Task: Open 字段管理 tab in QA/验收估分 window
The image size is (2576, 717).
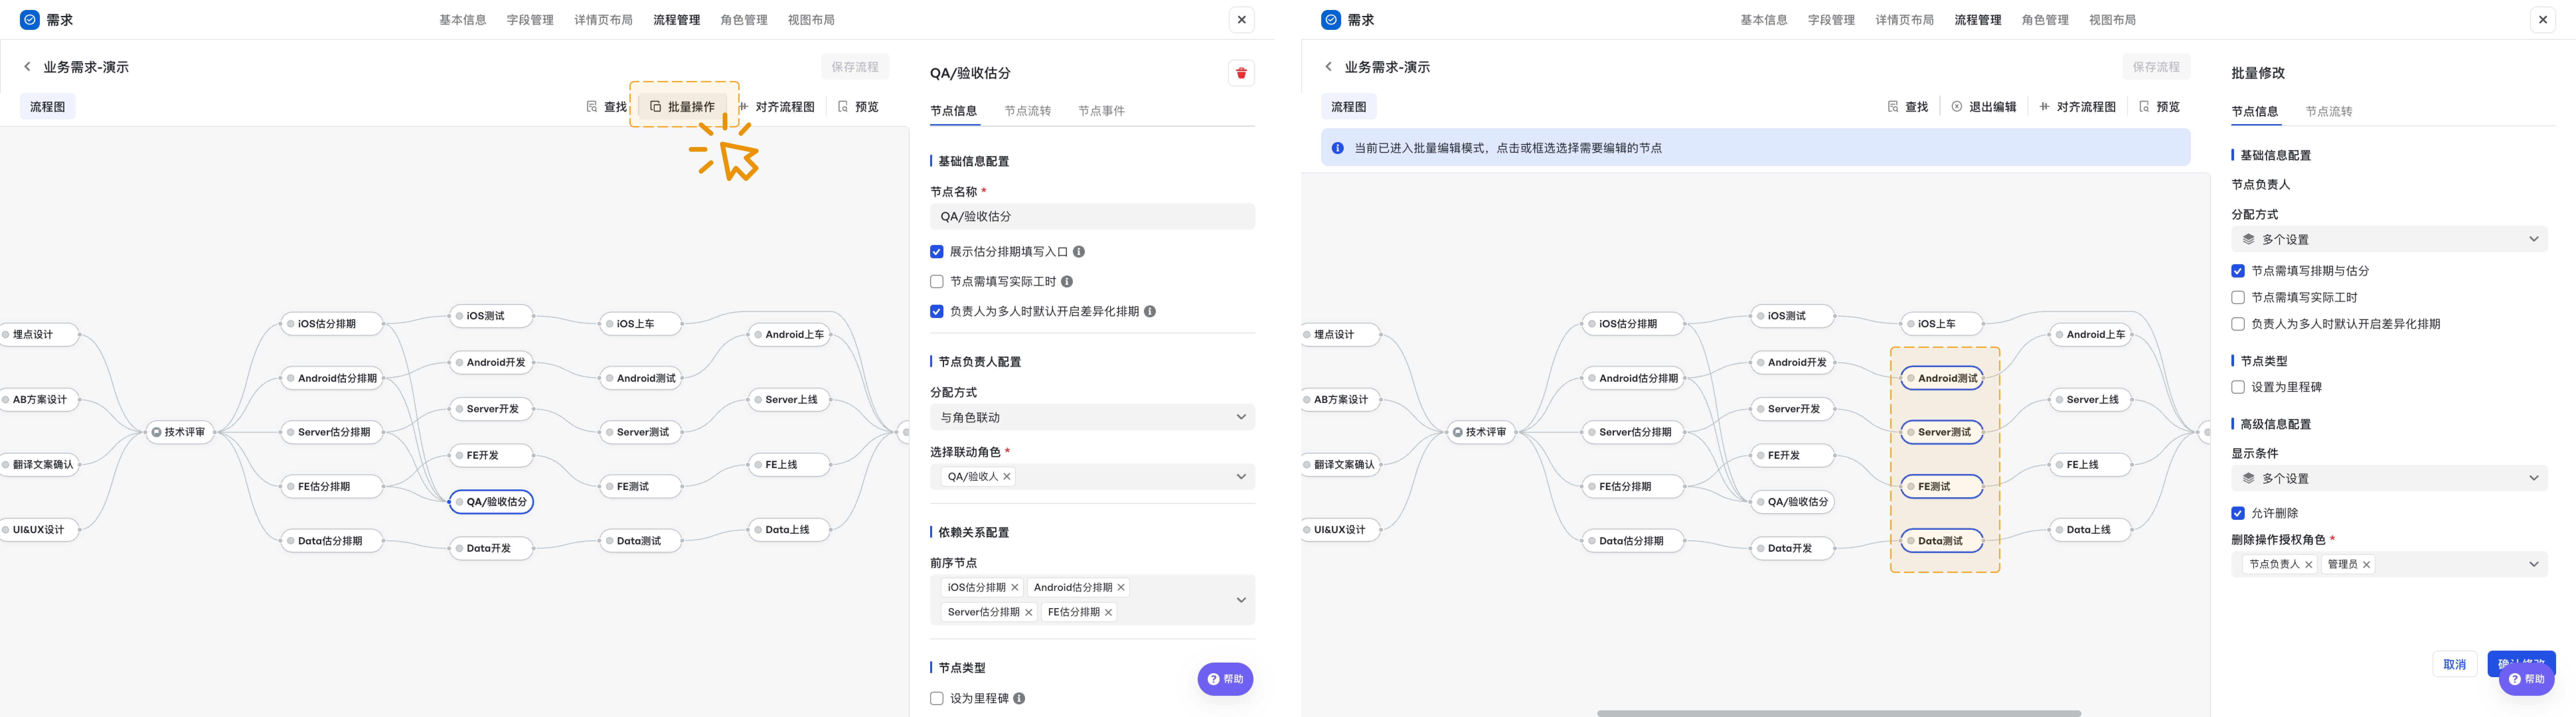Action: (x=530, y=20)
